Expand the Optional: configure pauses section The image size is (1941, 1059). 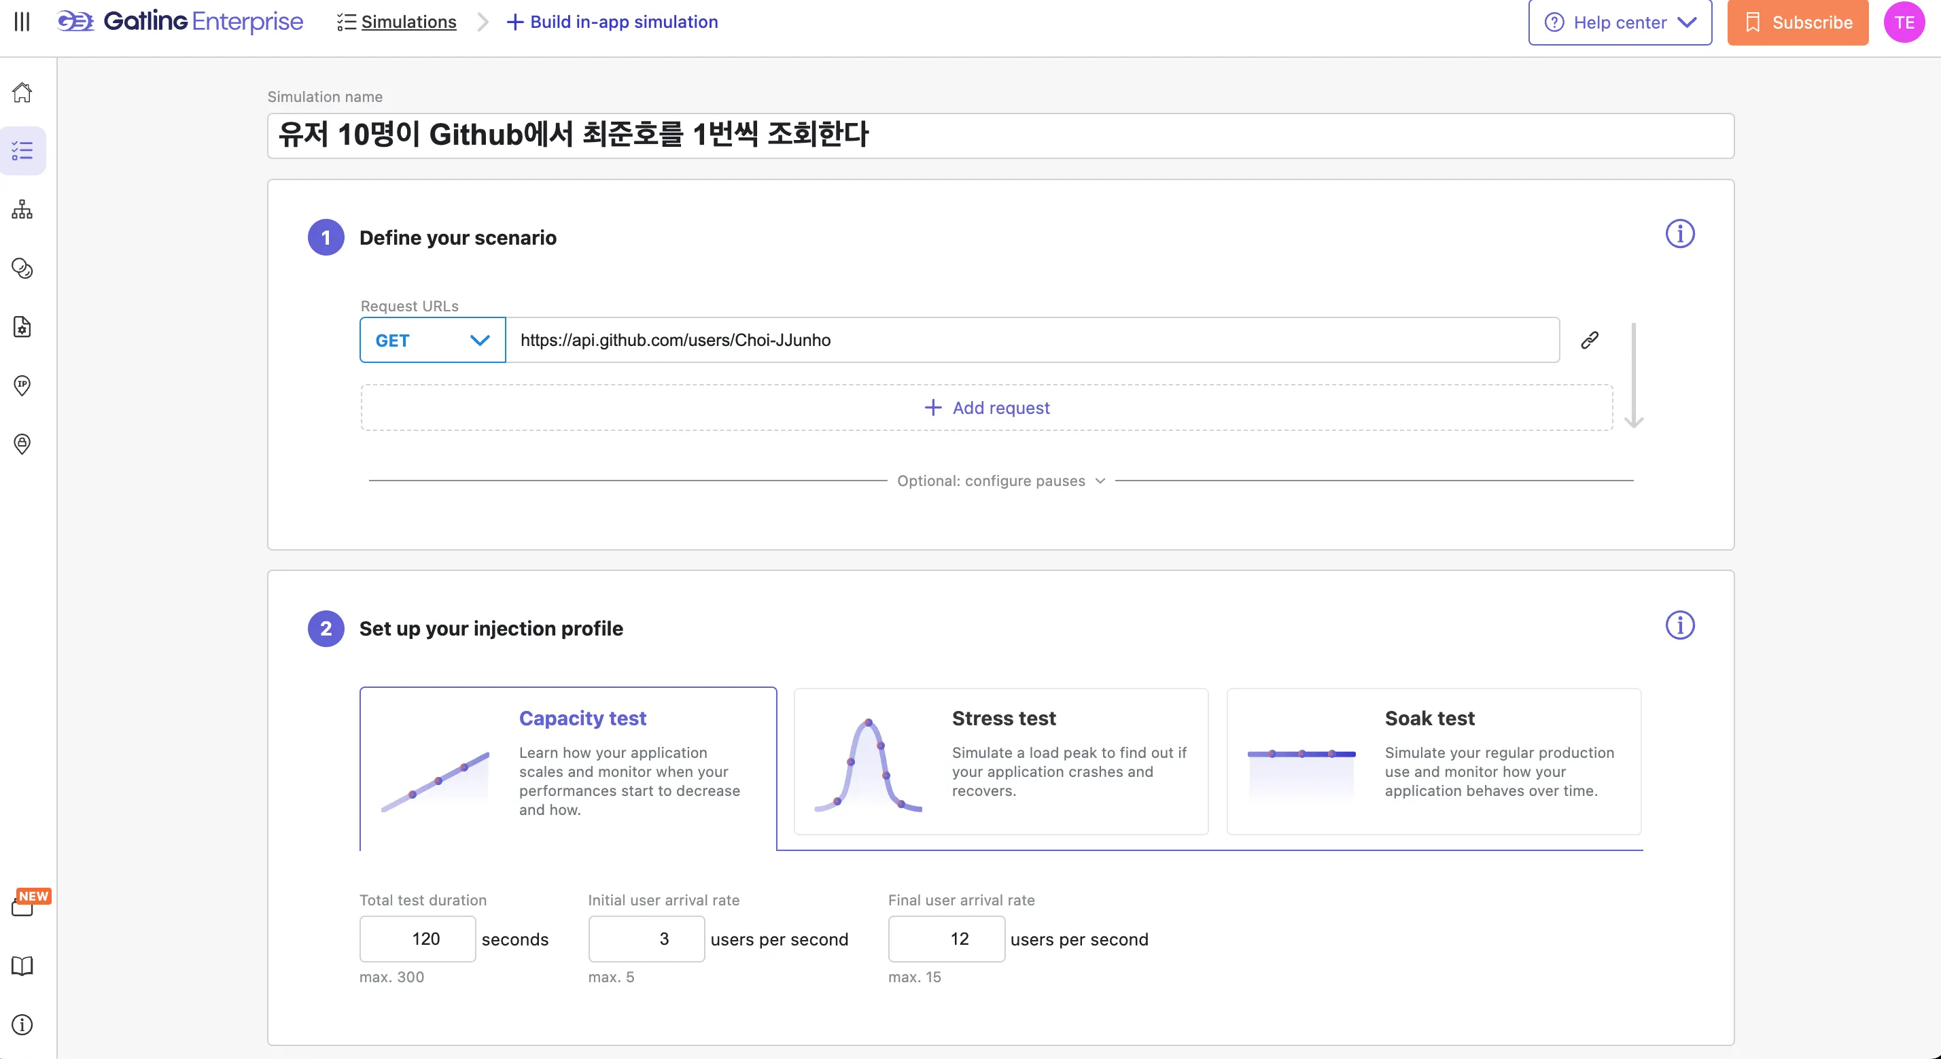(1000, 481)
